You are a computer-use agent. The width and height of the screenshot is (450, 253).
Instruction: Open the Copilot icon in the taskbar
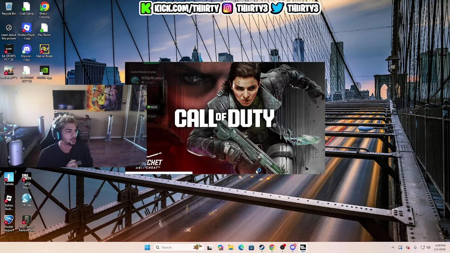click(220, 247)
